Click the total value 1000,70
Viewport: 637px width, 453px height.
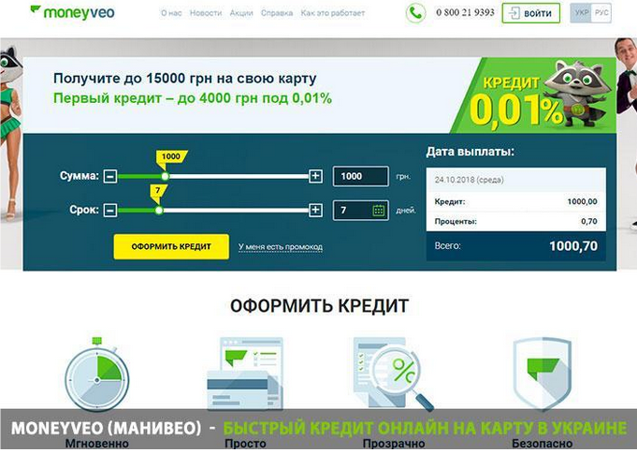click(573, 246)
